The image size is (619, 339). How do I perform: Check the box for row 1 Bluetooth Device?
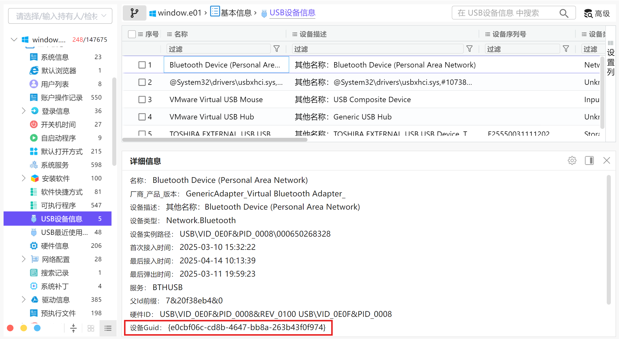(x=142, y=65)
